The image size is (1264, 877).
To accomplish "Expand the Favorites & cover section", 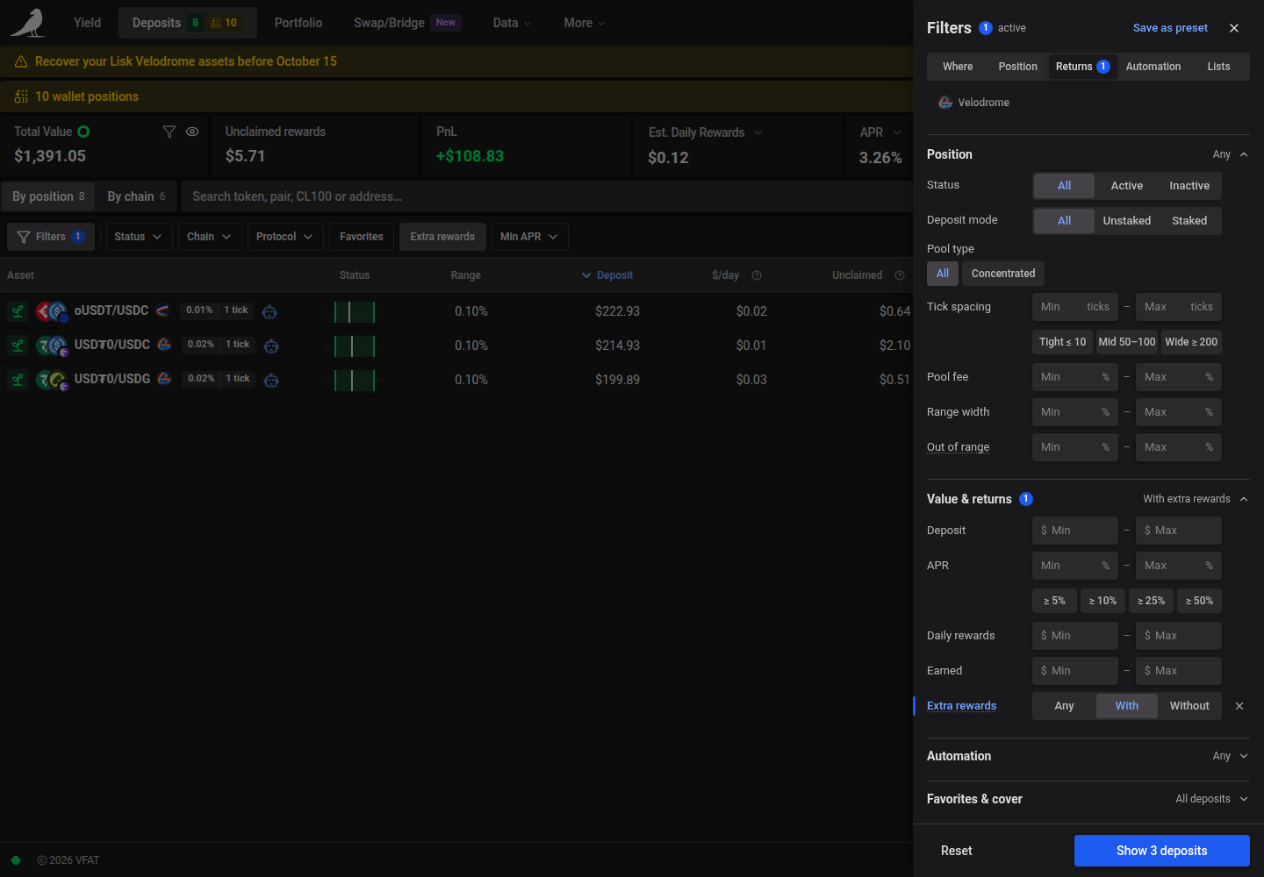I will tap(1088, 799).
